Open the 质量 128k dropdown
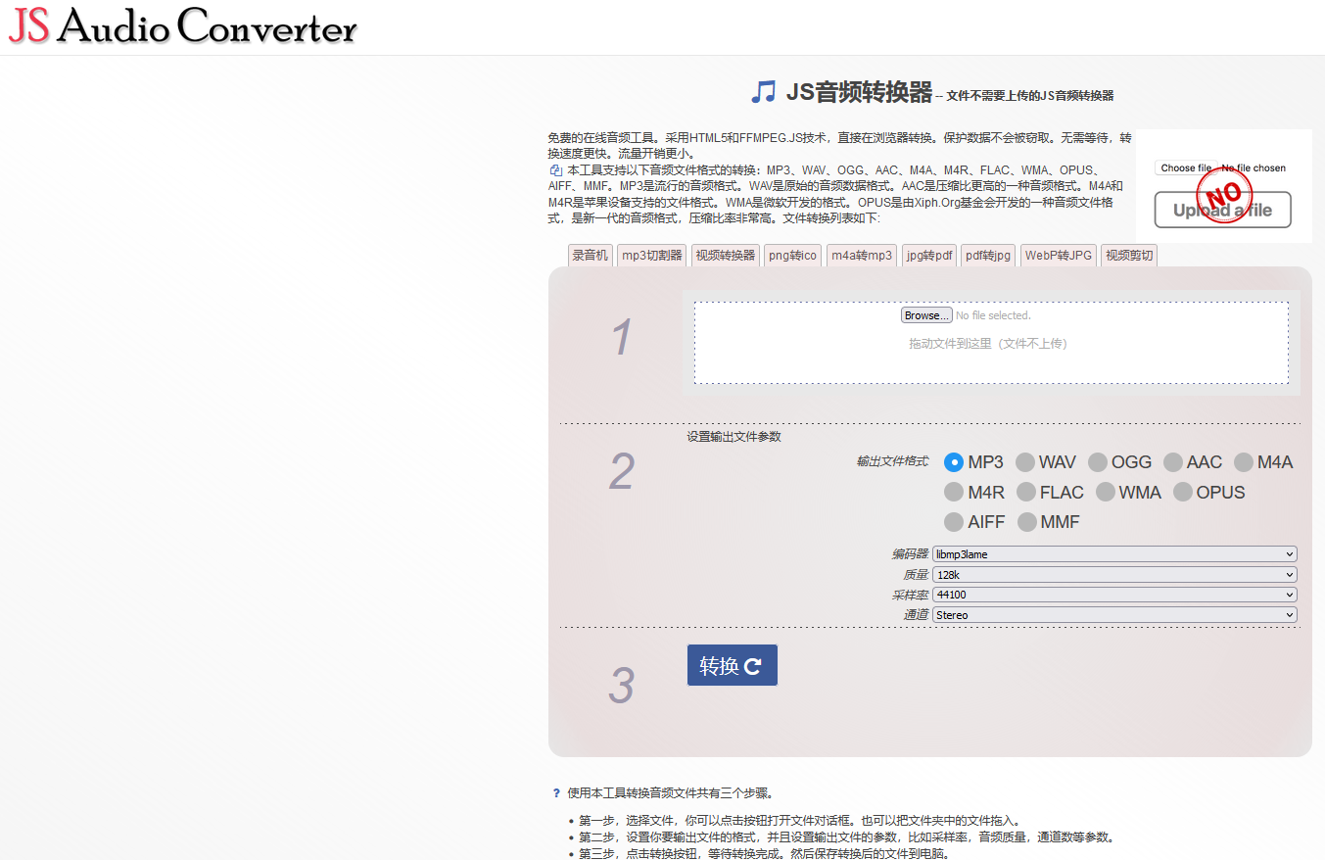Viewport: 1325px width, 860px height. coord(1114,575)
